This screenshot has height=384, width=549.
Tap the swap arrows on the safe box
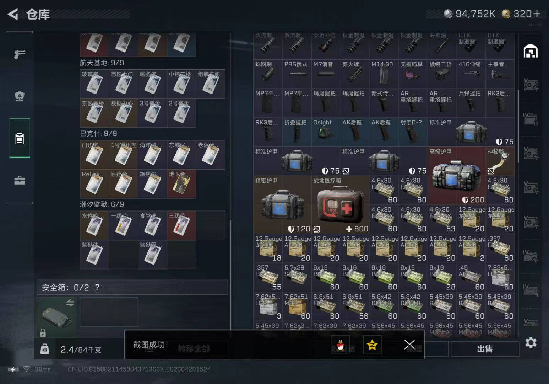[70, 303]
